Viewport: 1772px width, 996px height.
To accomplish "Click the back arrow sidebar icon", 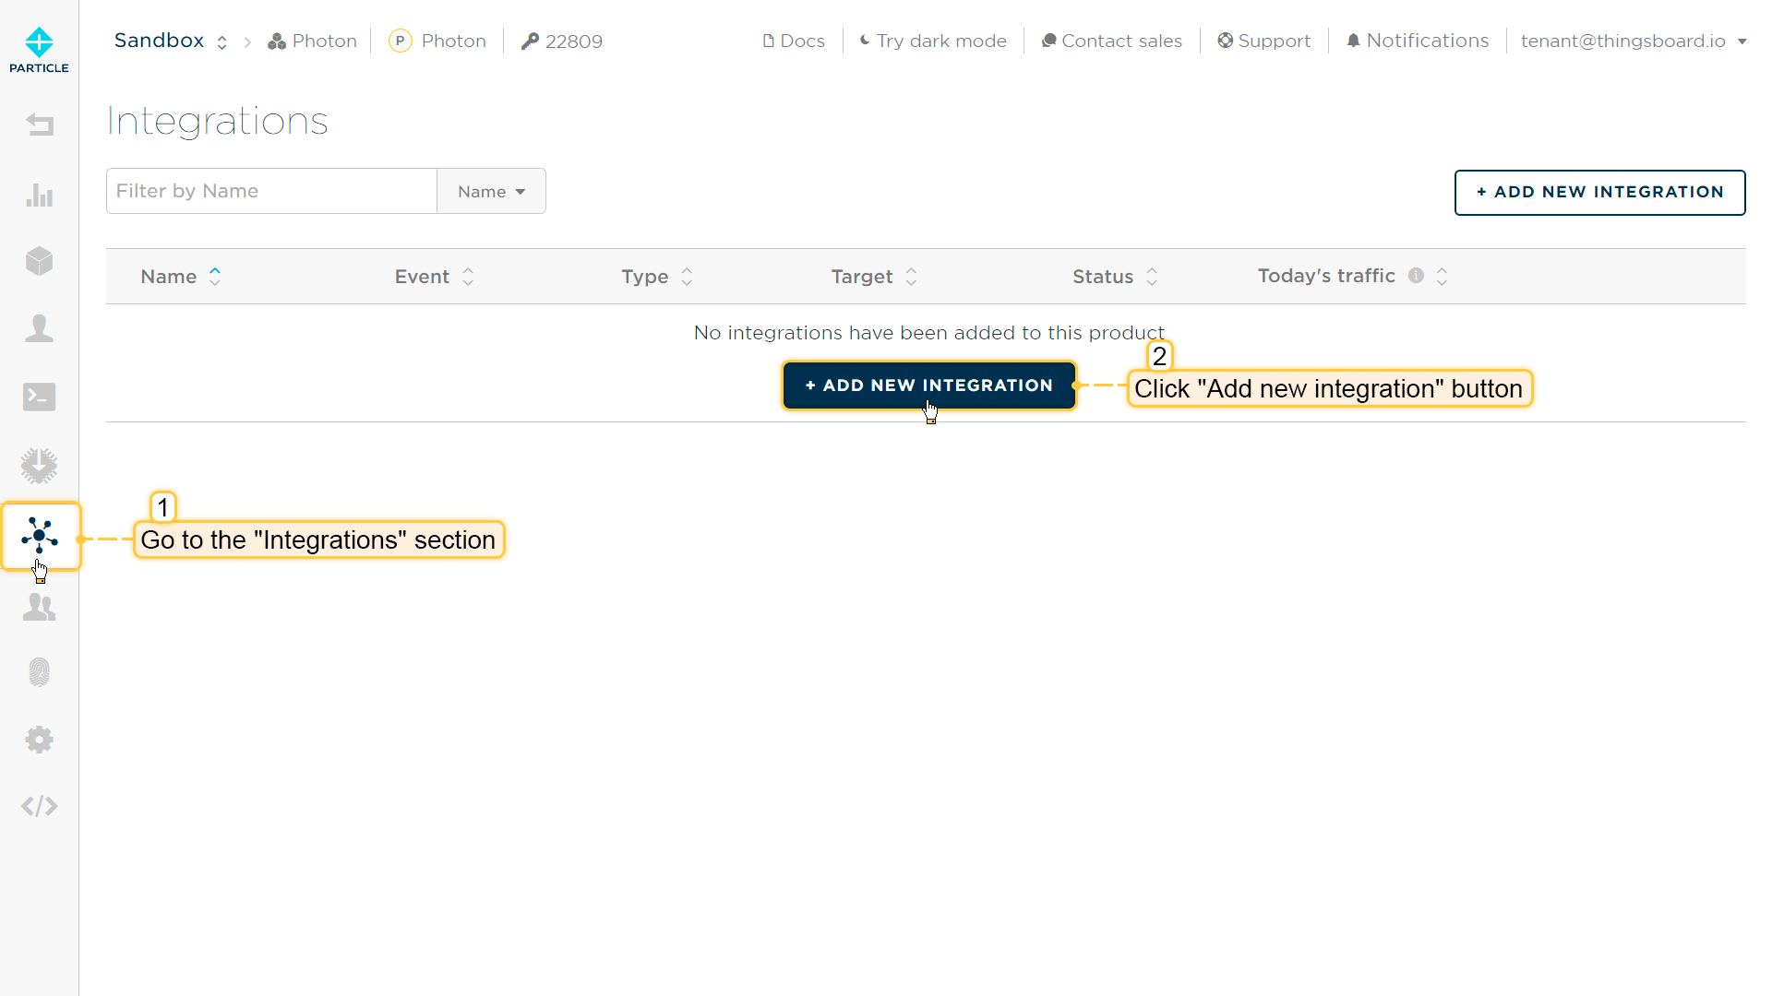I will click(40, 125).
